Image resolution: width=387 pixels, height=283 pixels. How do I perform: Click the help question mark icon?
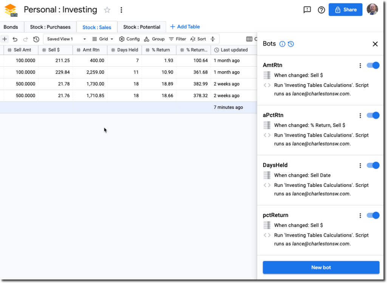coord(321,10)
